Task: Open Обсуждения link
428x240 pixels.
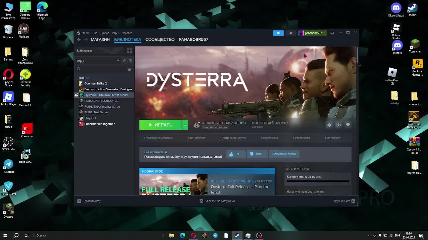Action: tap(270, 138)
